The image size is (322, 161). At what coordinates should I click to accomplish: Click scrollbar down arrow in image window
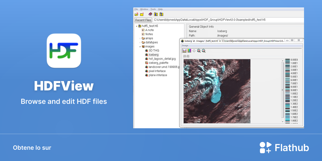282,122
